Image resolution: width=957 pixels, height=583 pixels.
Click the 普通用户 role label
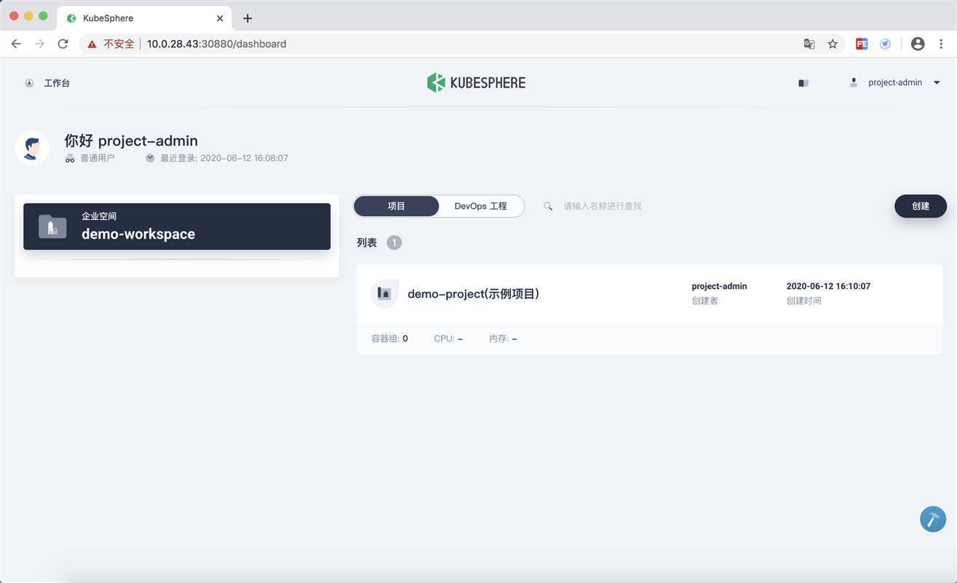(x=98, y=158)
